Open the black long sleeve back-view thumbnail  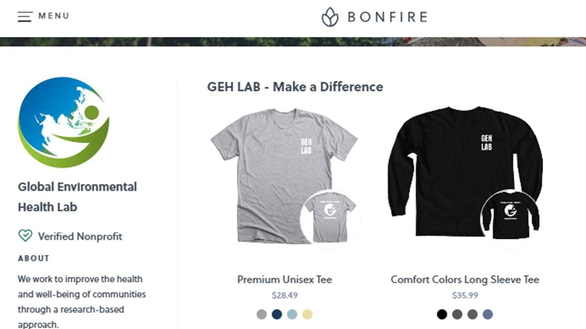pyautogui.click(x=510, y=218)
